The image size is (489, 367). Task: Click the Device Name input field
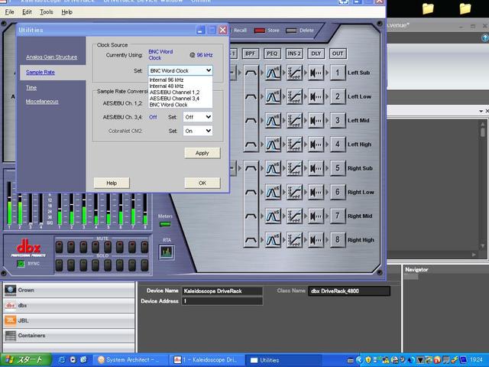click(222, 291)
